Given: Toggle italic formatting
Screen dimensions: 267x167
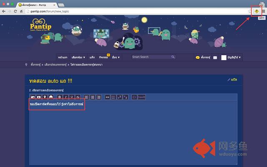Looking at the screenshot, I should coord(66,97).
